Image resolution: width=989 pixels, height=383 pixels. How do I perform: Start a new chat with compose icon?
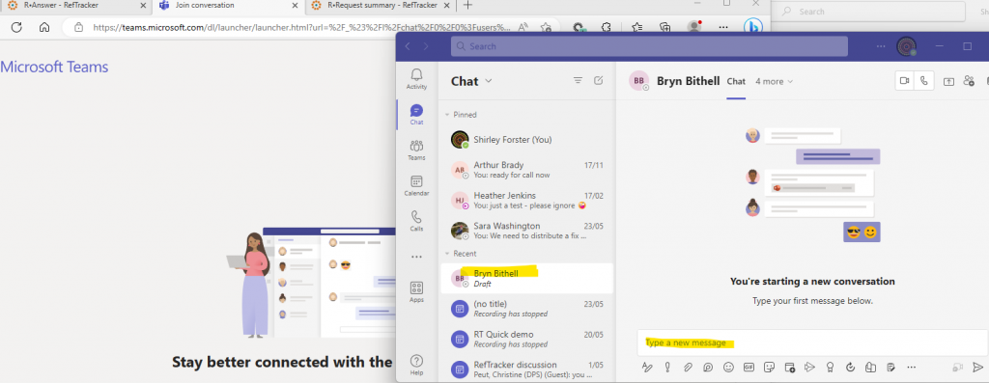[599, 81]
